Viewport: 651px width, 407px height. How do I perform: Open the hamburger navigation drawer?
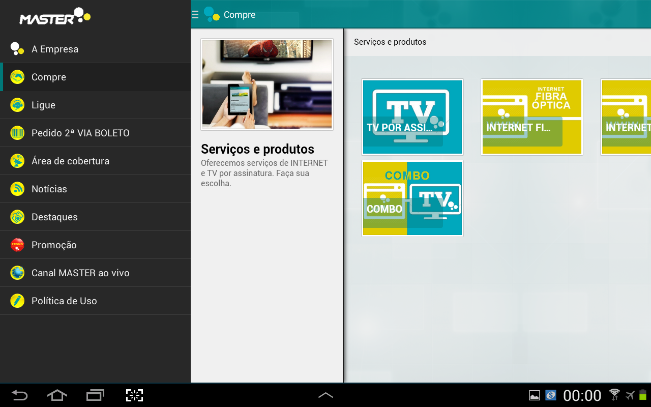195,14
